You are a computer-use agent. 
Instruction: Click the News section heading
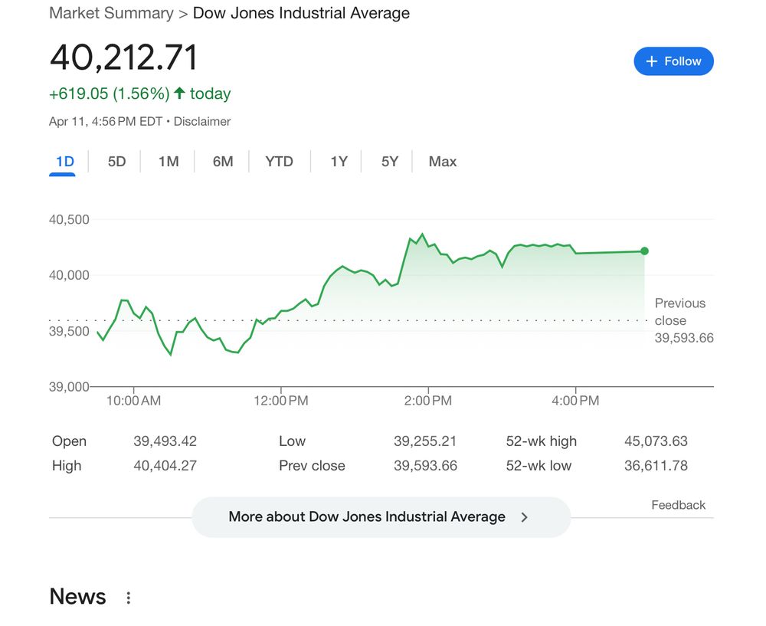[x=77, y=597]
